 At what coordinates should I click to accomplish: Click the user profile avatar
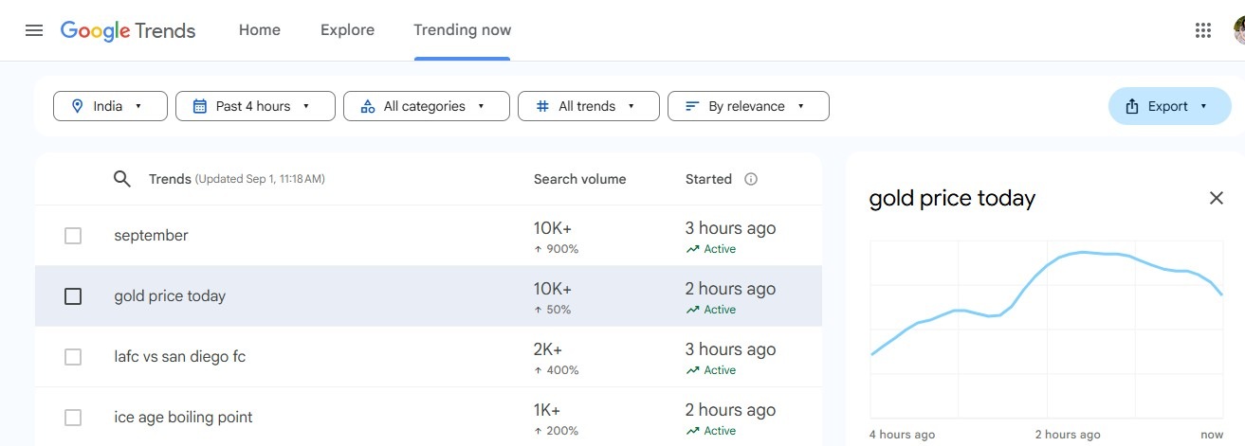(1238, 30)
